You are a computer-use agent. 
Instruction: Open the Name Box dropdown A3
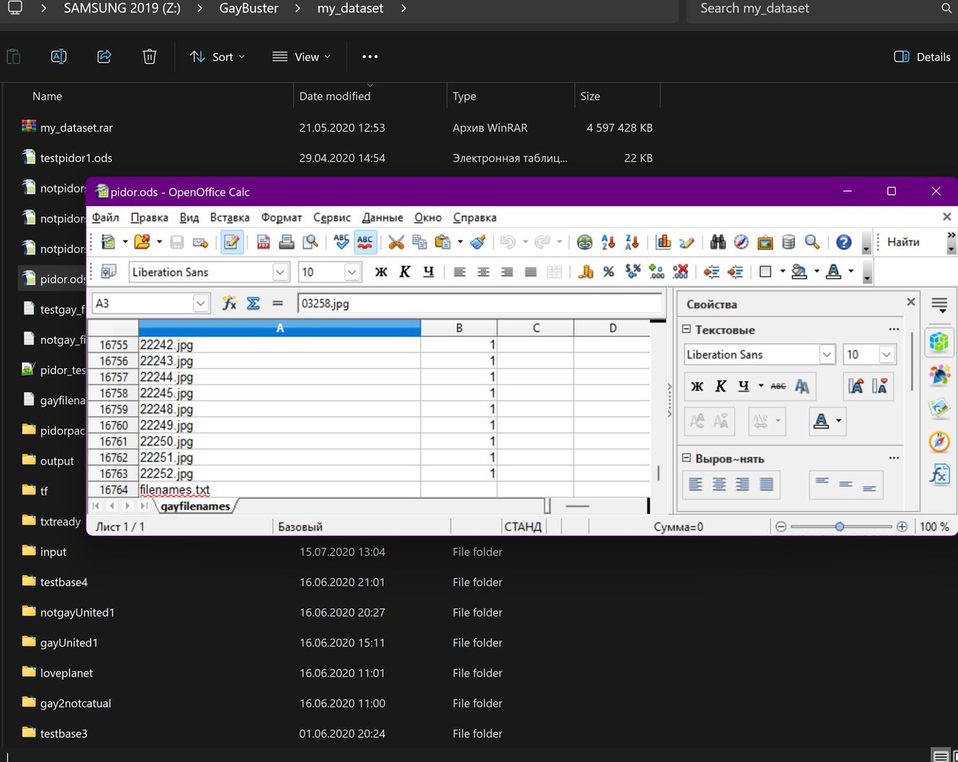coord(201,304)
